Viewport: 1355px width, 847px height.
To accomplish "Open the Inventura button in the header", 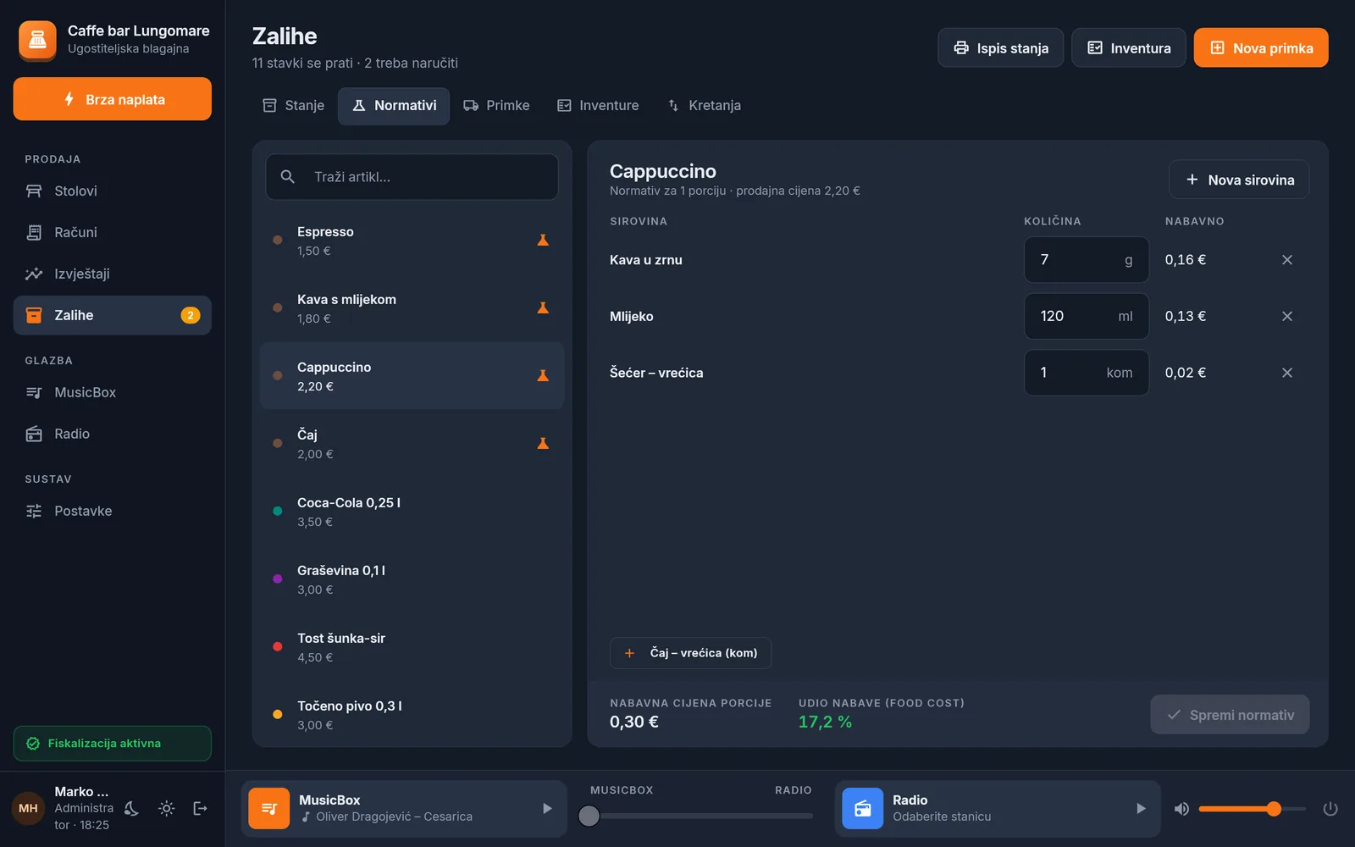I will tap(1129, 48).
